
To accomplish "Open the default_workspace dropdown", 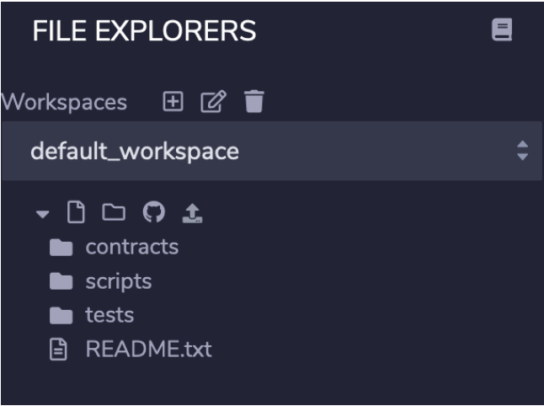I will [272, 151].
